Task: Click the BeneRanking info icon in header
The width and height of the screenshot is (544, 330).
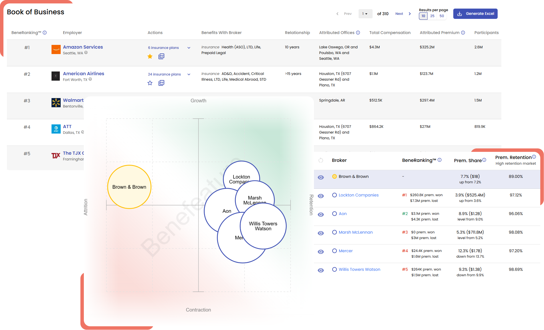Action: pos(45,33)
